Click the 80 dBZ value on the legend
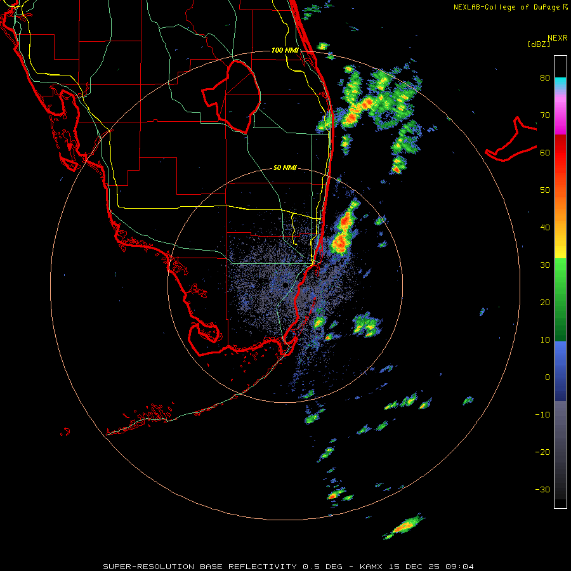Screen dimensions: 571x571 (x=545, y=78)
